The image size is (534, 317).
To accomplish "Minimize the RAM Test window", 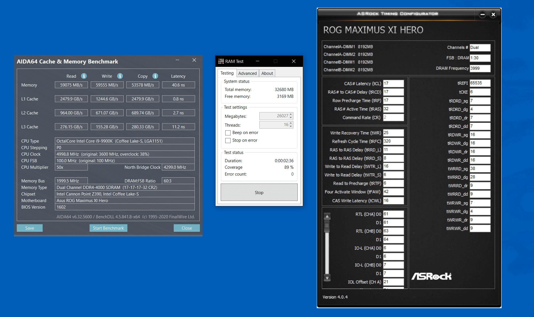I will point(258,61).
